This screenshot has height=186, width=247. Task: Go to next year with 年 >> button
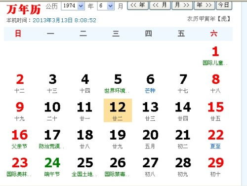[x=205, y=5]
